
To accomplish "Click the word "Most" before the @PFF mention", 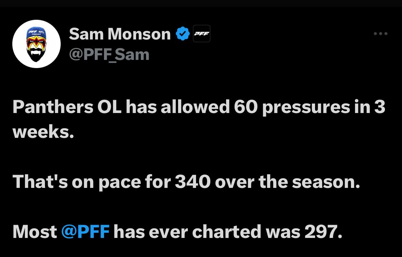I will pyautogui.click(x=34, y=232).
